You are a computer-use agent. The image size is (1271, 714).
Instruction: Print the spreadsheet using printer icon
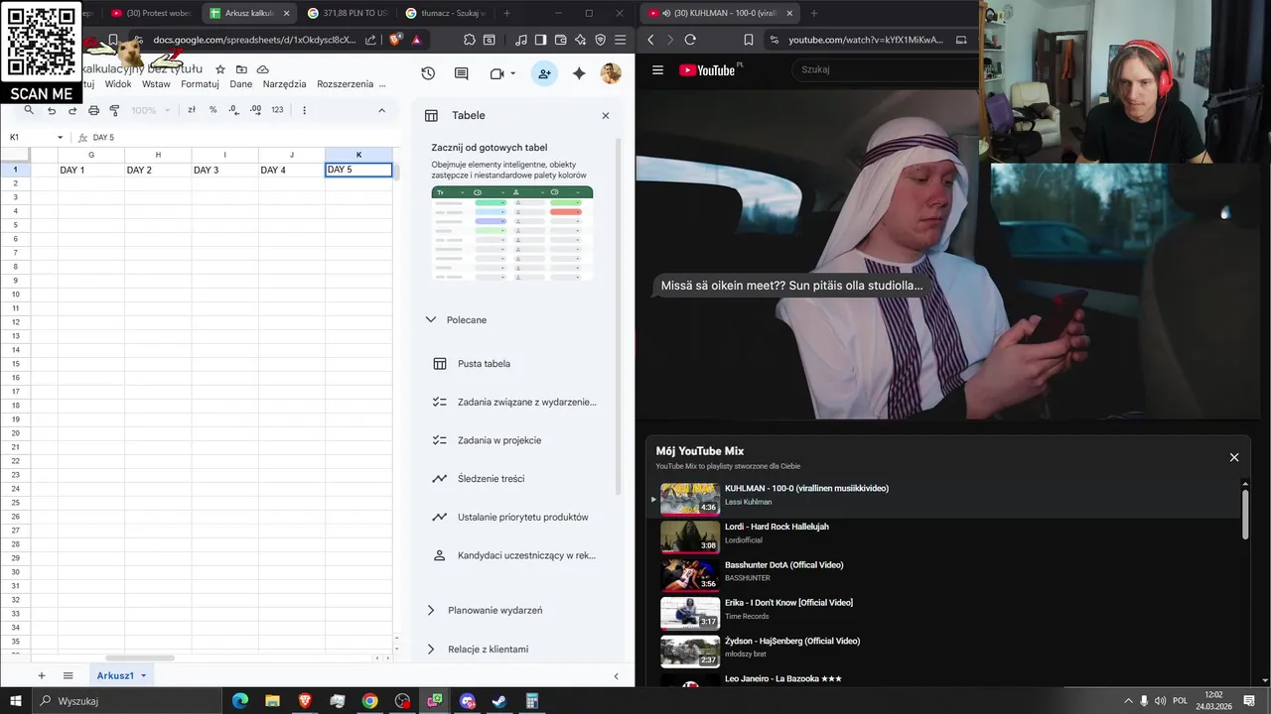click(x=93, y=110)
